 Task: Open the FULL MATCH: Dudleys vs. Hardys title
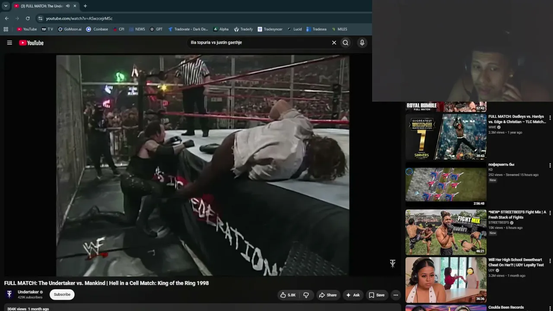517,119
